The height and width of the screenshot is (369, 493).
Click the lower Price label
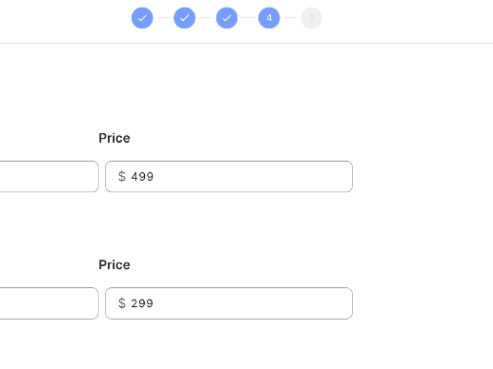click(114, 265)
